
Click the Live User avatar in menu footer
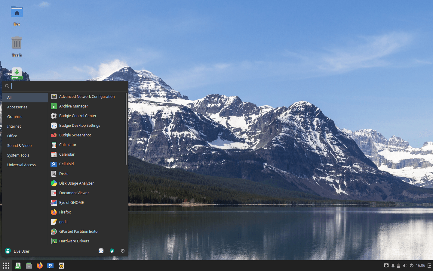8,251
